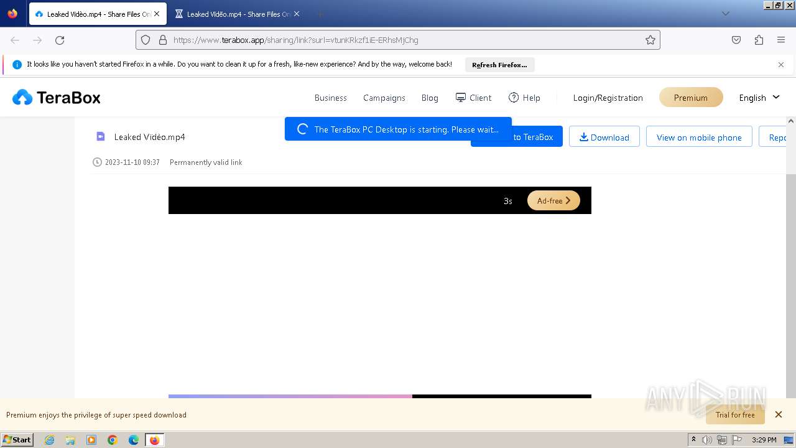Screen dimensions: 796x448
Task: Click the Save to TeraBox button
Action: tap(517, 137)
